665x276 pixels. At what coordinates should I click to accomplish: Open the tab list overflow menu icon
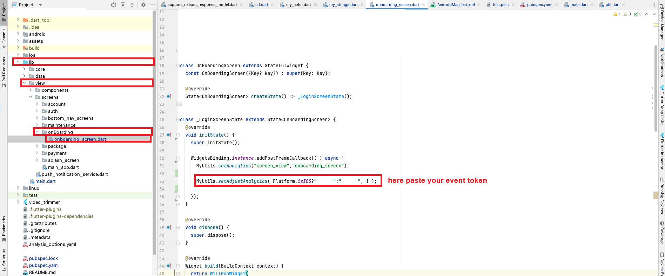point(654,5)
